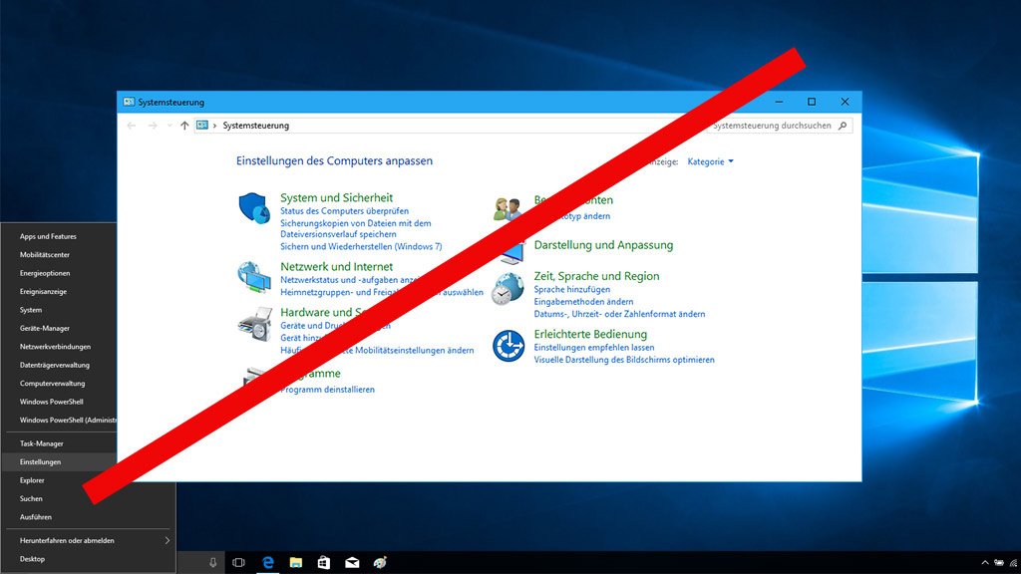
Task: Click the Erleichterte Bedienung icon
Action: (x=508, y=346)
